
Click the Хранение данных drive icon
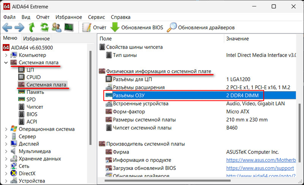pos(14,158)
